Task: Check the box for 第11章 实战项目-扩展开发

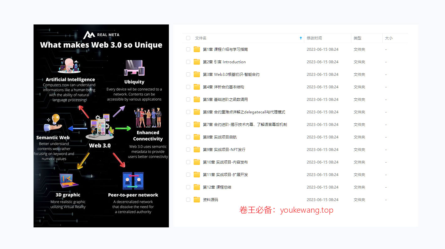Action: pos(188,174)
